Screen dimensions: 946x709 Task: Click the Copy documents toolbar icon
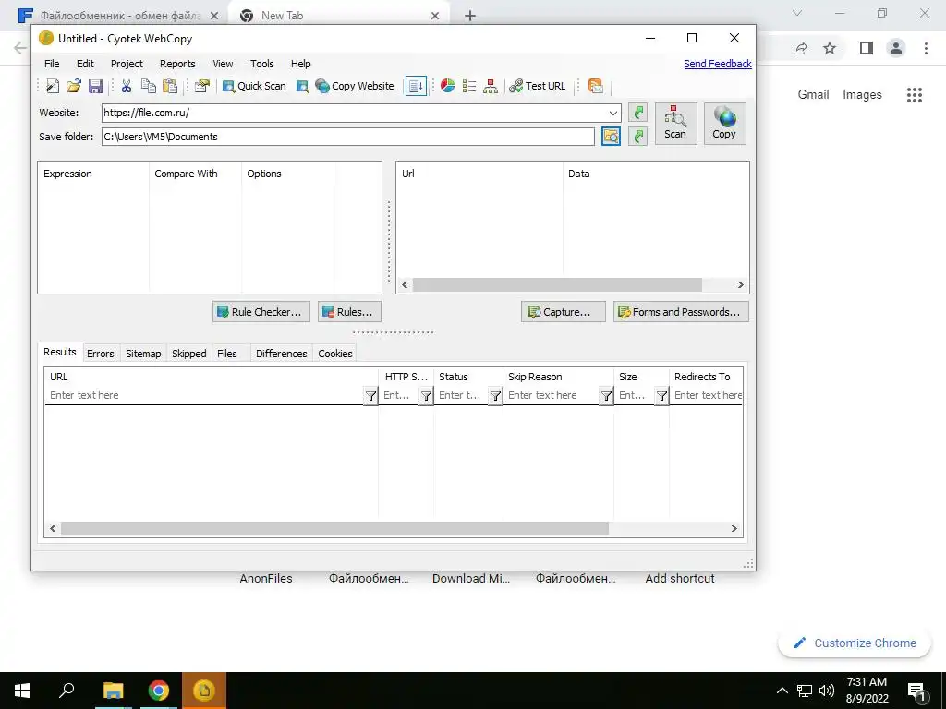click(149, 86)
